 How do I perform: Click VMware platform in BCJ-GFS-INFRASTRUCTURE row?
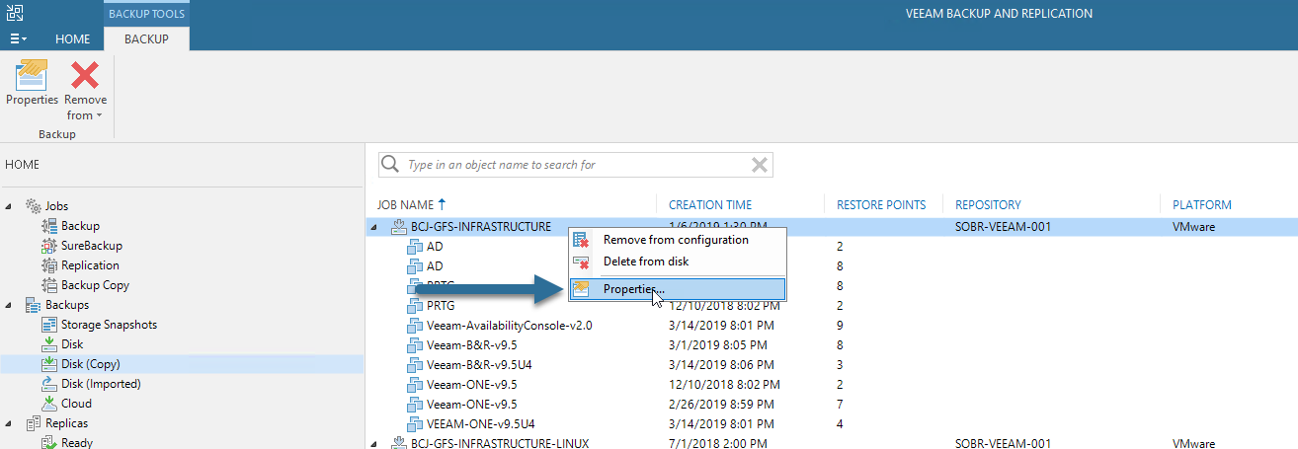(x=1193, y=227)
